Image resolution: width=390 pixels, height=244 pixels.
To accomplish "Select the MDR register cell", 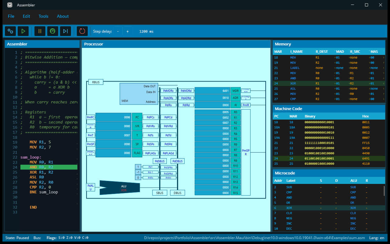I will tap(236, 91).
